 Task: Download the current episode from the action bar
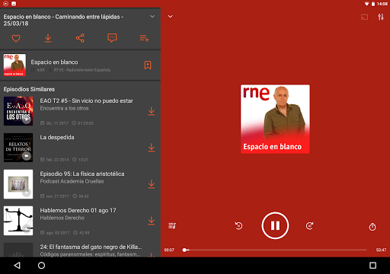[x=48, y=38]
